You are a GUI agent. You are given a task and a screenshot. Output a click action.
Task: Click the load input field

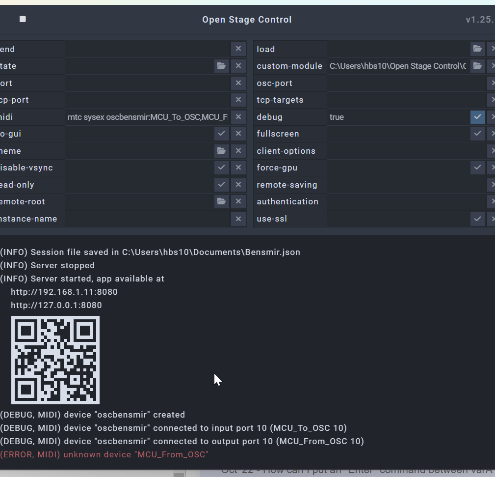[x=398, y=49]
